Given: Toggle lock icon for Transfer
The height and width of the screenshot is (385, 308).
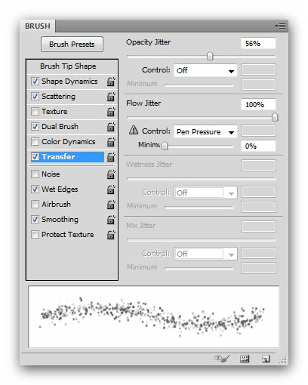Looking at the screenshot, I should click(111, 157).
